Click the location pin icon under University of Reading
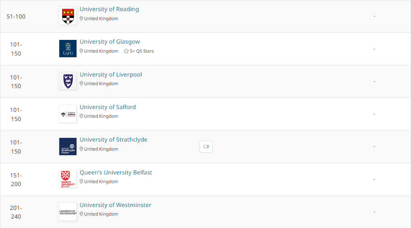Viewport: 411px width, 228px height. point(81,19)
